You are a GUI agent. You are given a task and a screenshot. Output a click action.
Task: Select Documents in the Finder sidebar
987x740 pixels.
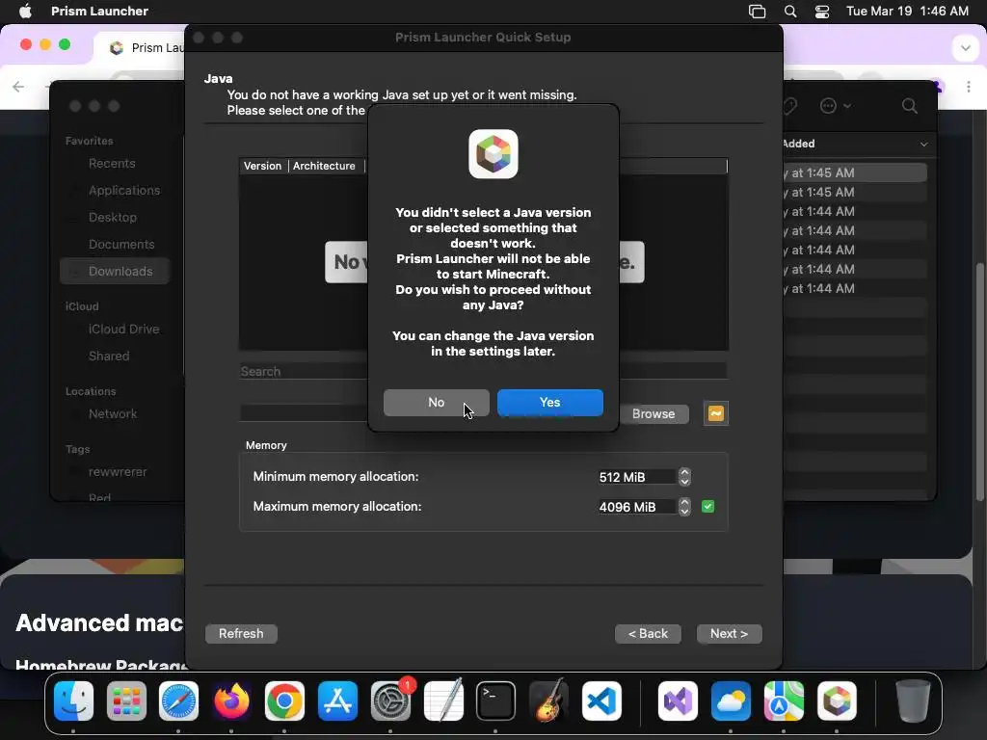(x=121, y=244)
